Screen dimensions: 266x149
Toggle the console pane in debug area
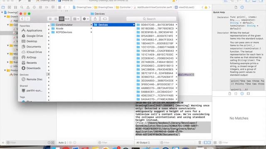[x=209, y=142]
